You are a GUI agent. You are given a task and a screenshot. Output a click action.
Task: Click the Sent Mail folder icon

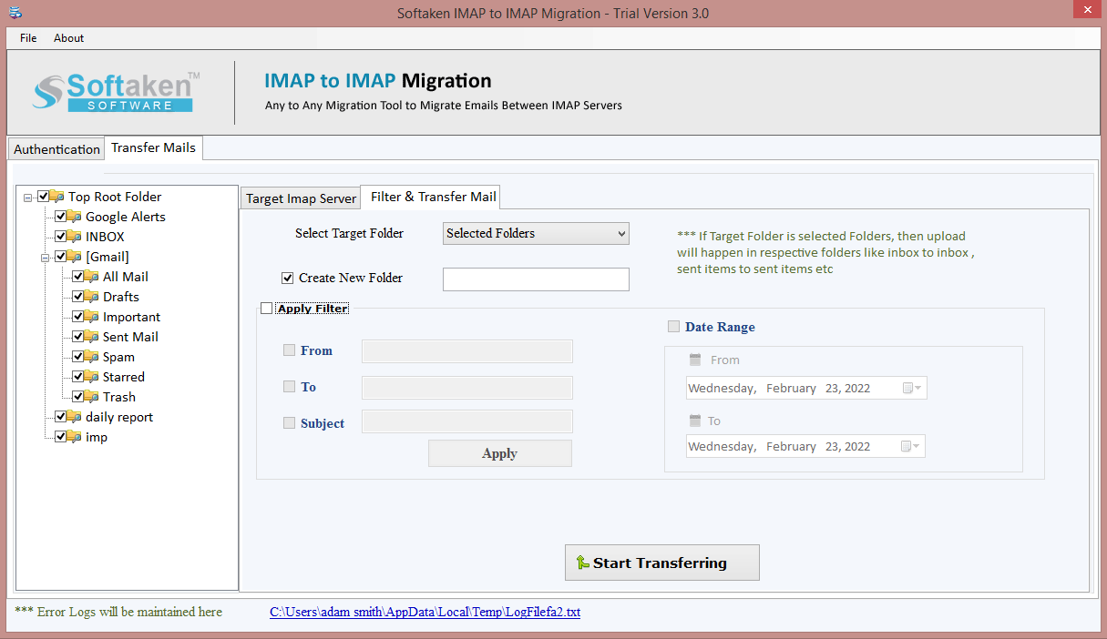click(x=91, y=337)
